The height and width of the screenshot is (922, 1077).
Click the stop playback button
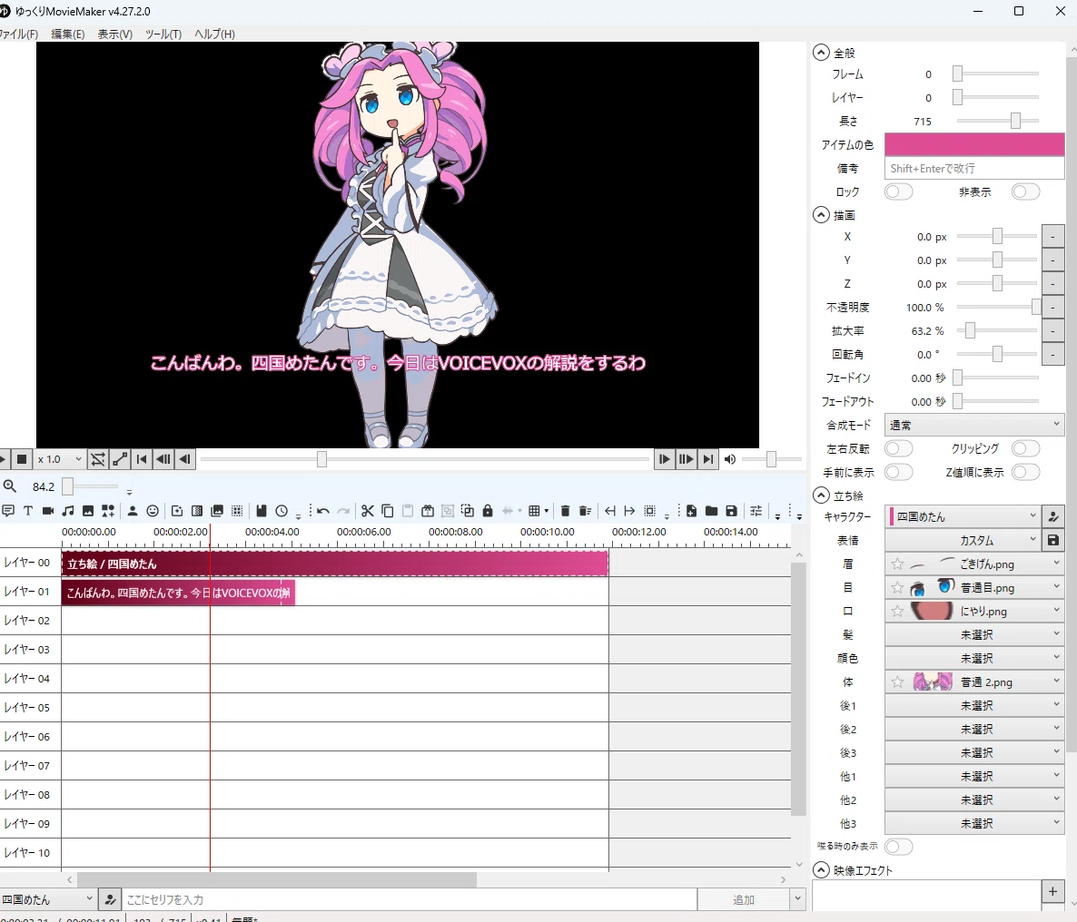tap(22, 459)
